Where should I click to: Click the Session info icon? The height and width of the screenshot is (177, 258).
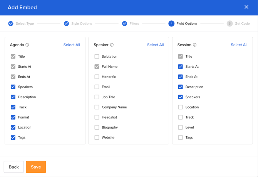pos(194,45)
